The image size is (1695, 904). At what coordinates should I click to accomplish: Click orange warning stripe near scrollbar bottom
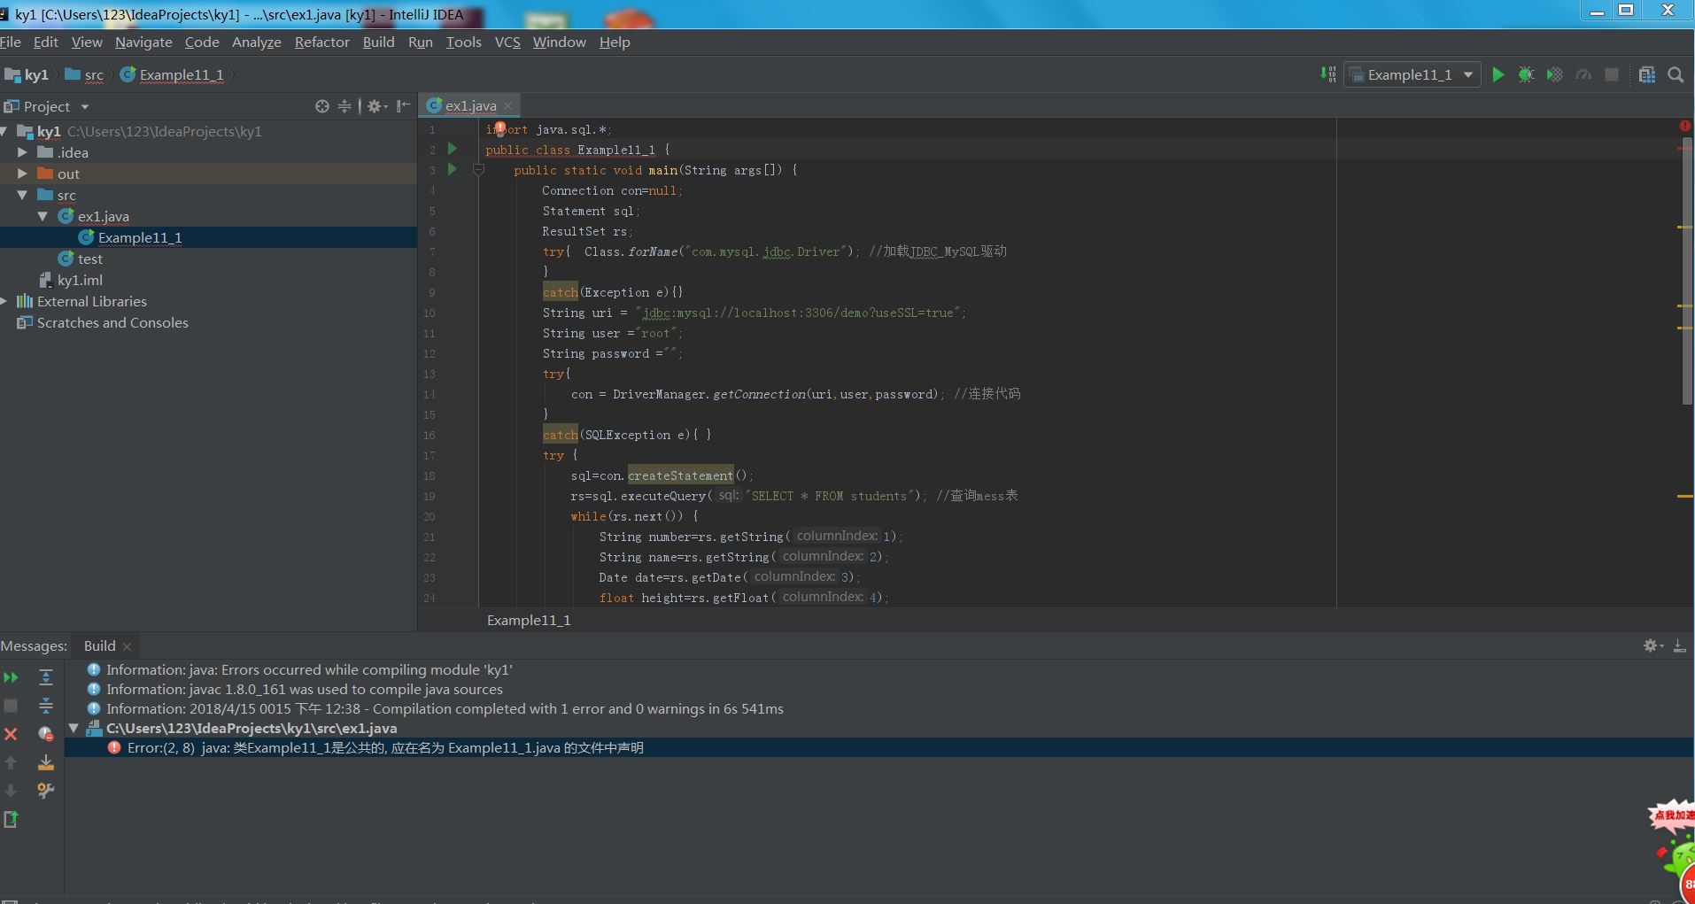pyautogui.click(x=1684, y=496)
